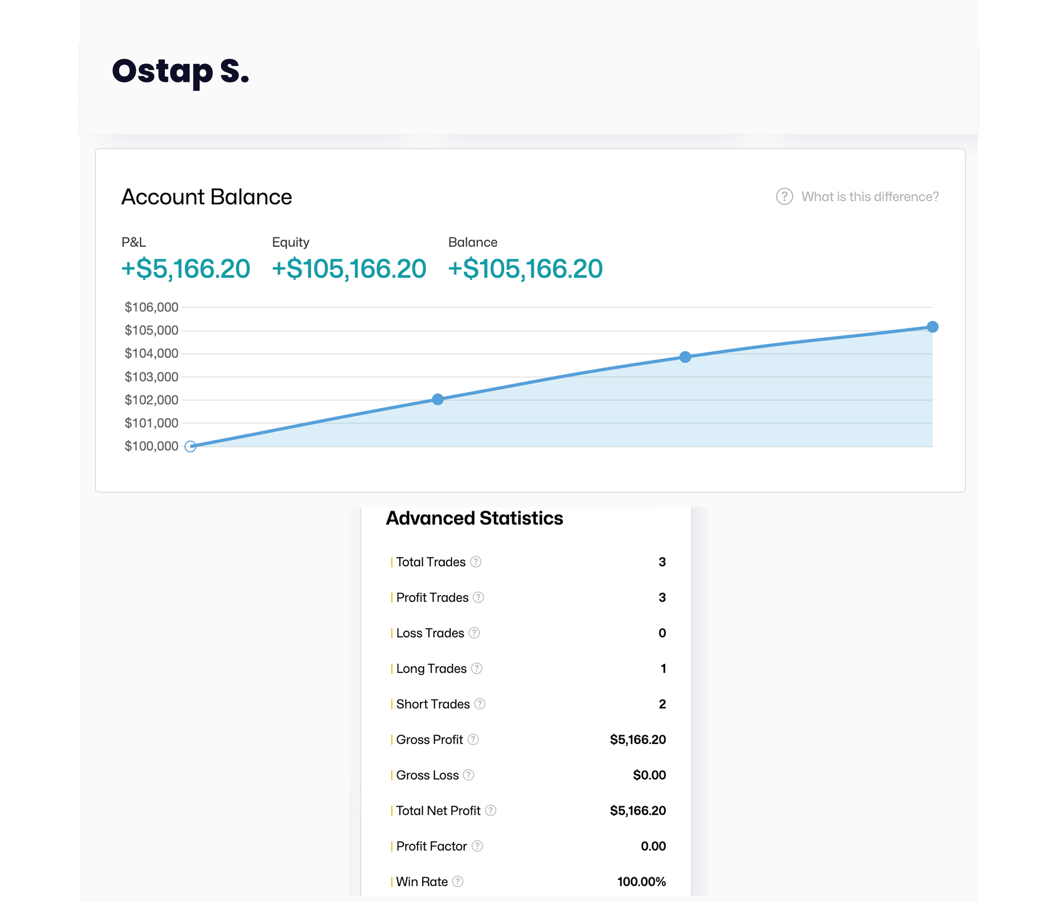Click help icon beside Win Rate
The image size is (1058, 902).
[457, 881]
